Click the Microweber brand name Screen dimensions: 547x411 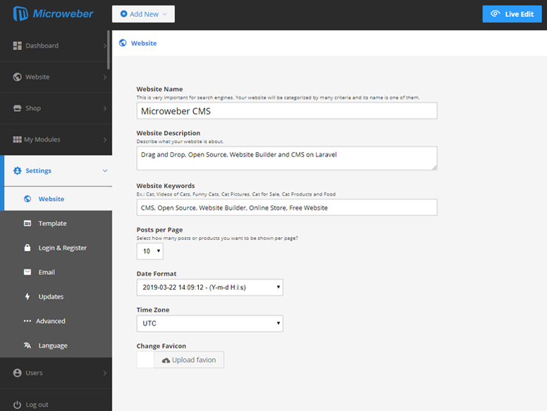[63, 14]
